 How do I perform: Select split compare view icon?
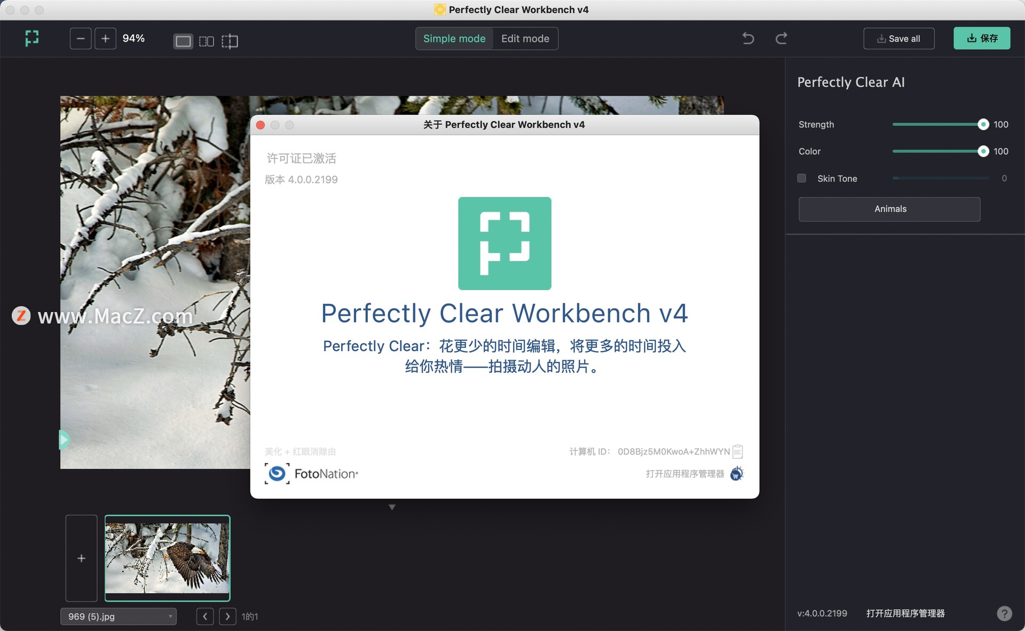coord(230,41)
